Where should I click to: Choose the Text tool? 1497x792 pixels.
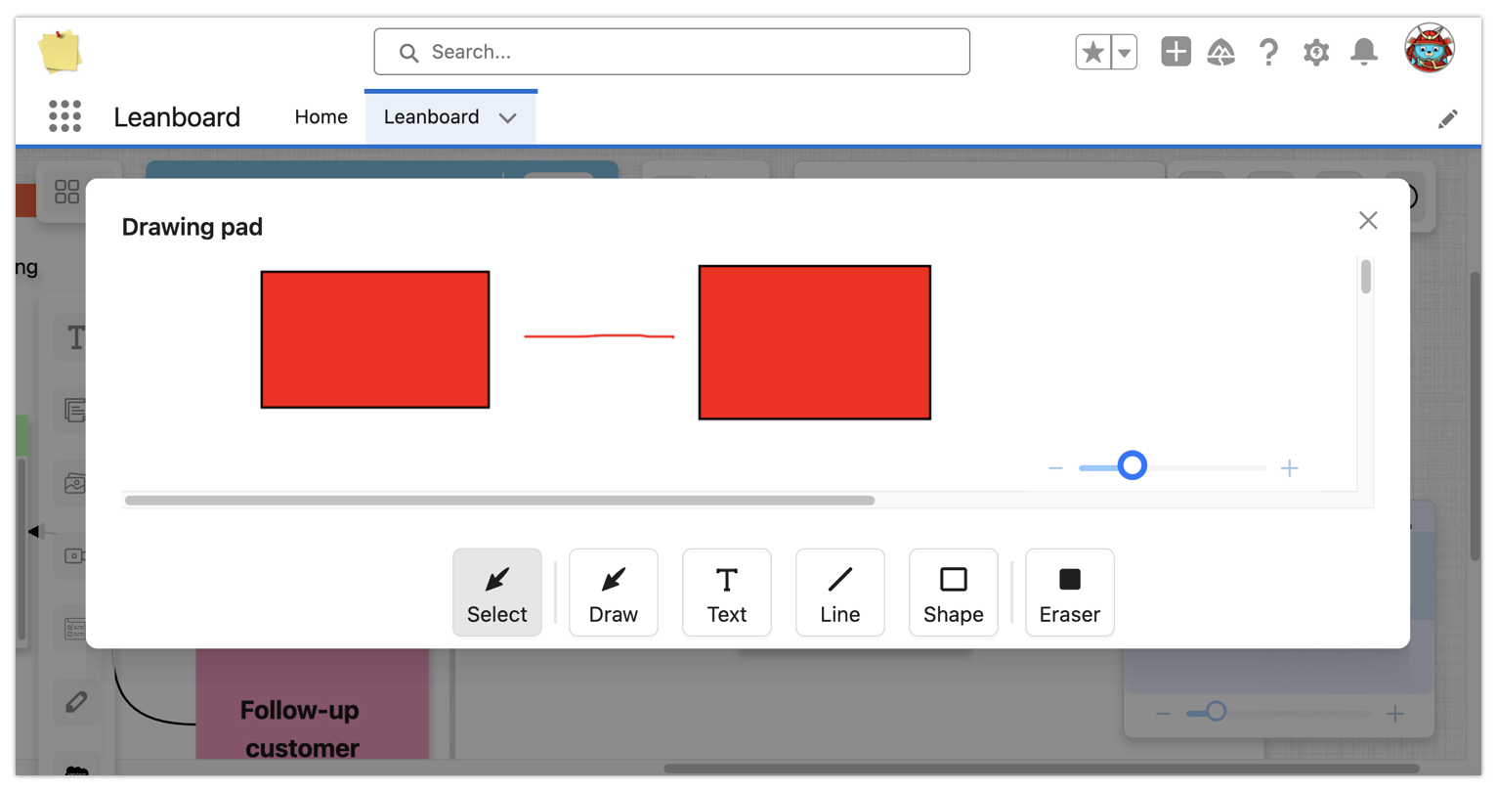[x=726, y=593]
